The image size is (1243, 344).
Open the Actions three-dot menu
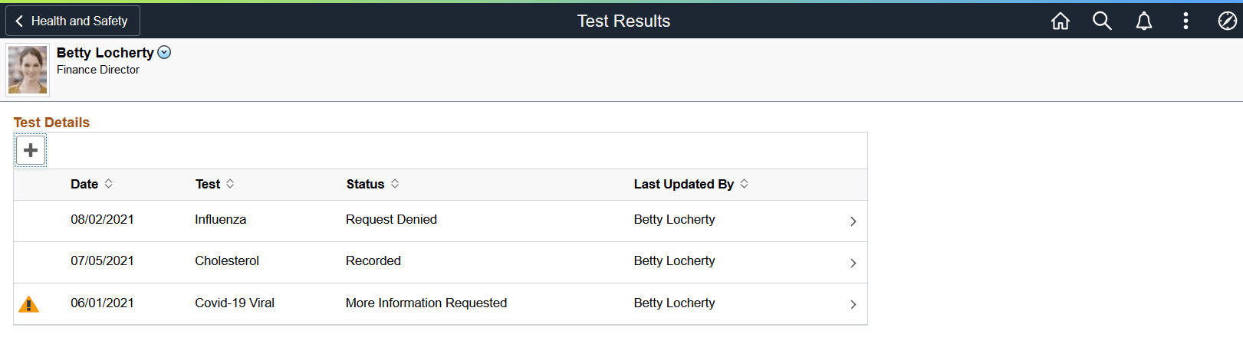pos(1185,21)
